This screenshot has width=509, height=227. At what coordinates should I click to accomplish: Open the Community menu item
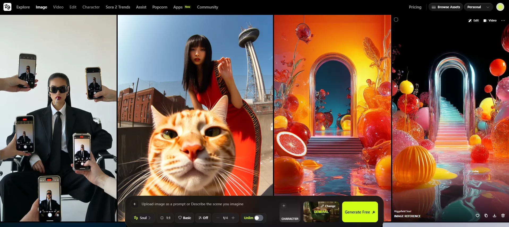pos(207,7)
